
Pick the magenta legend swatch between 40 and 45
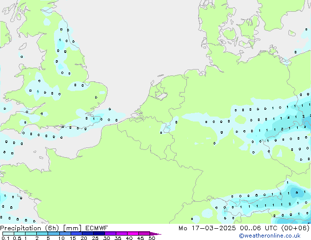click(133, 234)
